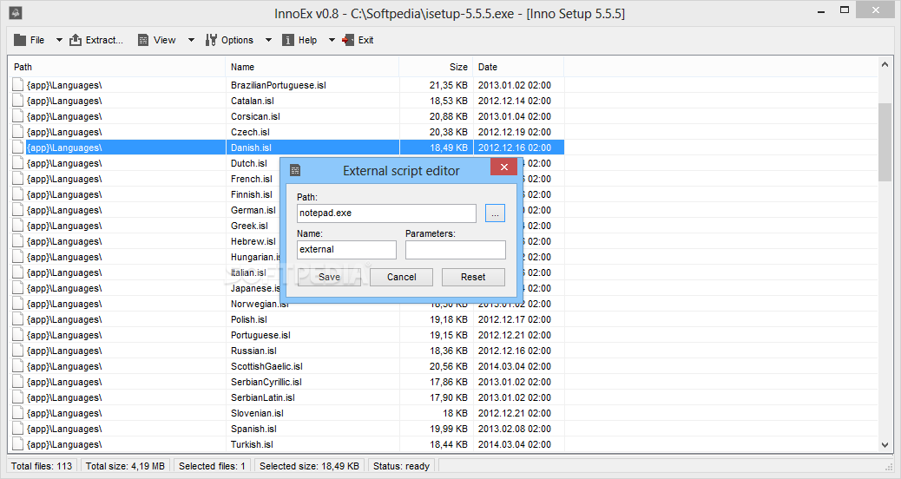Click file icon of Catalan.isl row
Screen dimensions: 901x479
tap(18, 101)
